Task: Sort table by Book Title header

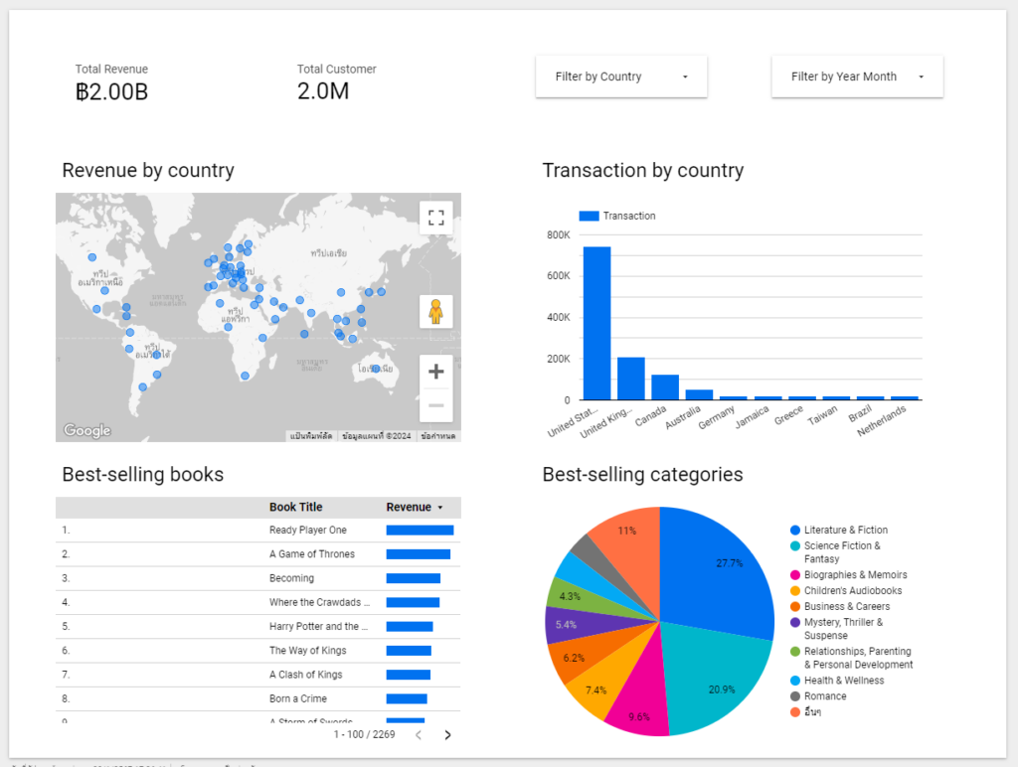Action: click(295, 507)
